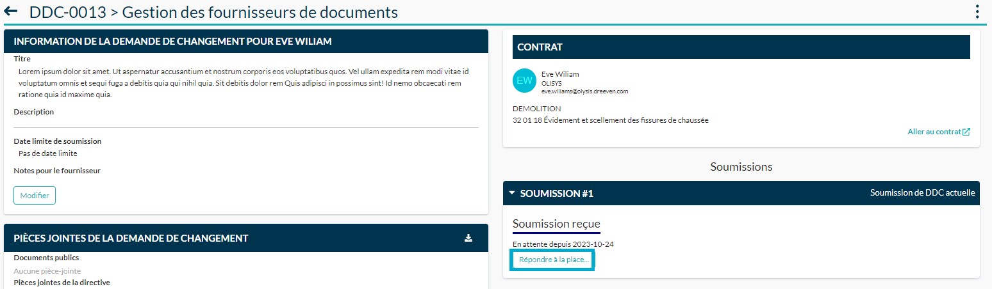This screenshot has width=992, height=289.
Task: Click En attente depuis 2023-10-24
Action: pyautogui.click(x=563, y=244)
